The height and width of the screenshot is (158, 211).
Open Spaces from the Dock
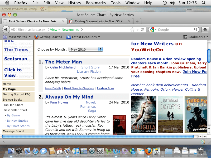click(x=84, y=151)
